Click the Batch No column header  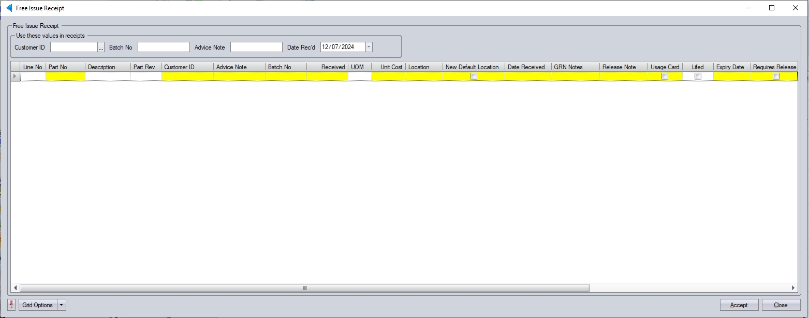[x=286, y=67]
